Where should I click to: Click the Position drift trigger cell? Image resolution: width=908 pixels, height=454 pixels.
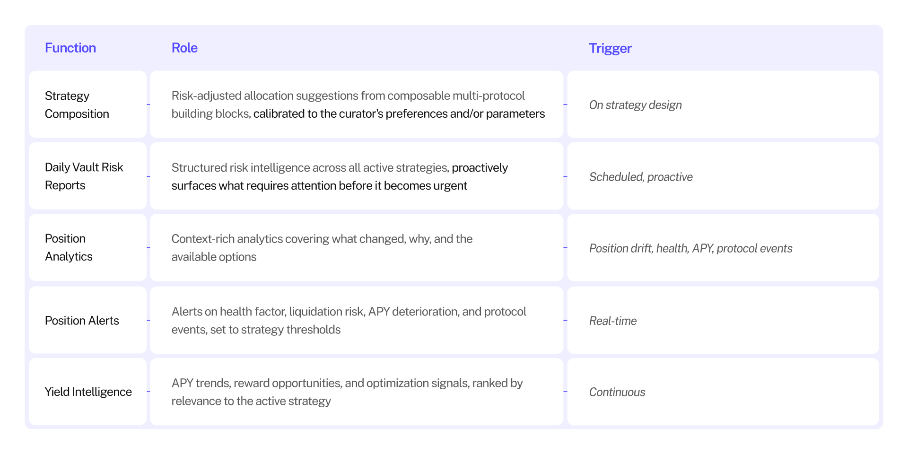point(723,247)
